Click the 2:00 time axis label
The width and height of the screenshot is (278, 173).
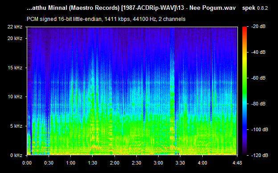114,163
